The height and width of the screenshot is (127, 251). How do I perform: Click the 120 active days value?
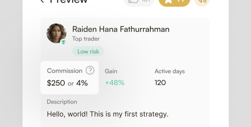[160, 83]
